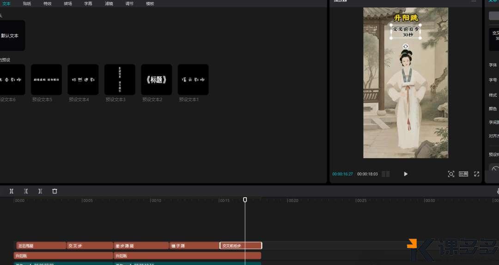
Task: Play the preview video
Action: click(x=406, y=174)
